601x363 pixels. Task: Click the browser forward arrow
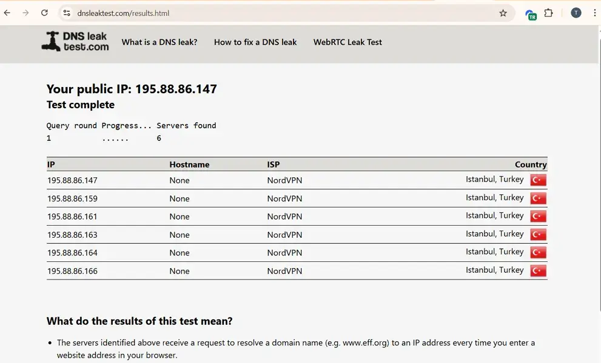pos(25,13)
